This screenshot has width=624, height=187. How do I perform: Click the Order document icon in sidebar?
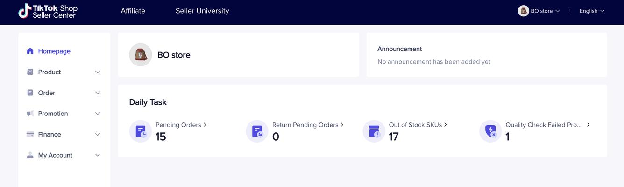[30, 93]
